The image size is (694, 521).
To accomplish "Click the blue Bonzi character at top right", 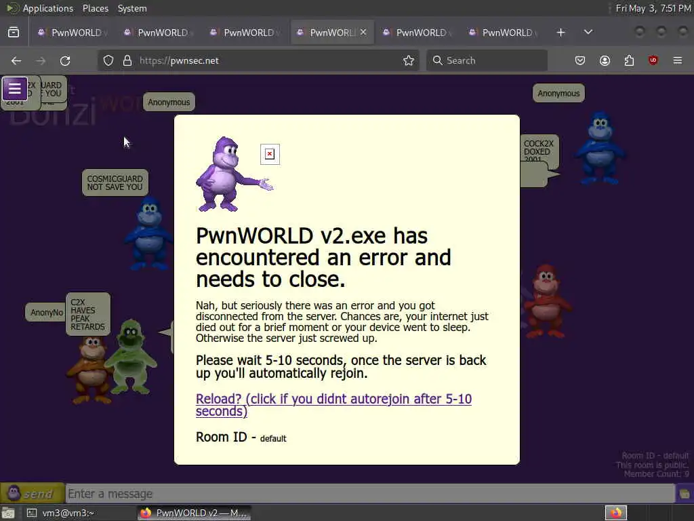I will pyautogui.click(x=599, y=149).
